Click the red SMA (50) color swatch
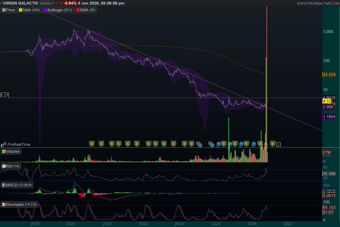 (78, 10)
